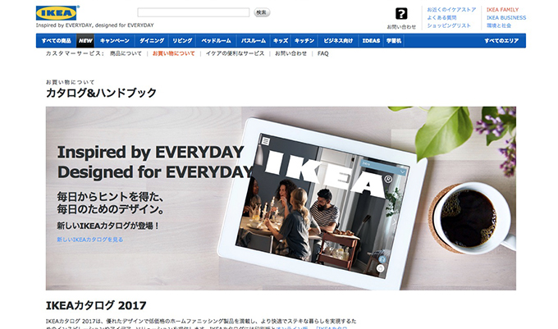This screenshot has width=558, height=329.
Task: Expand すべてのエリア in the navigation bar
Action: [x=501, y=40]
